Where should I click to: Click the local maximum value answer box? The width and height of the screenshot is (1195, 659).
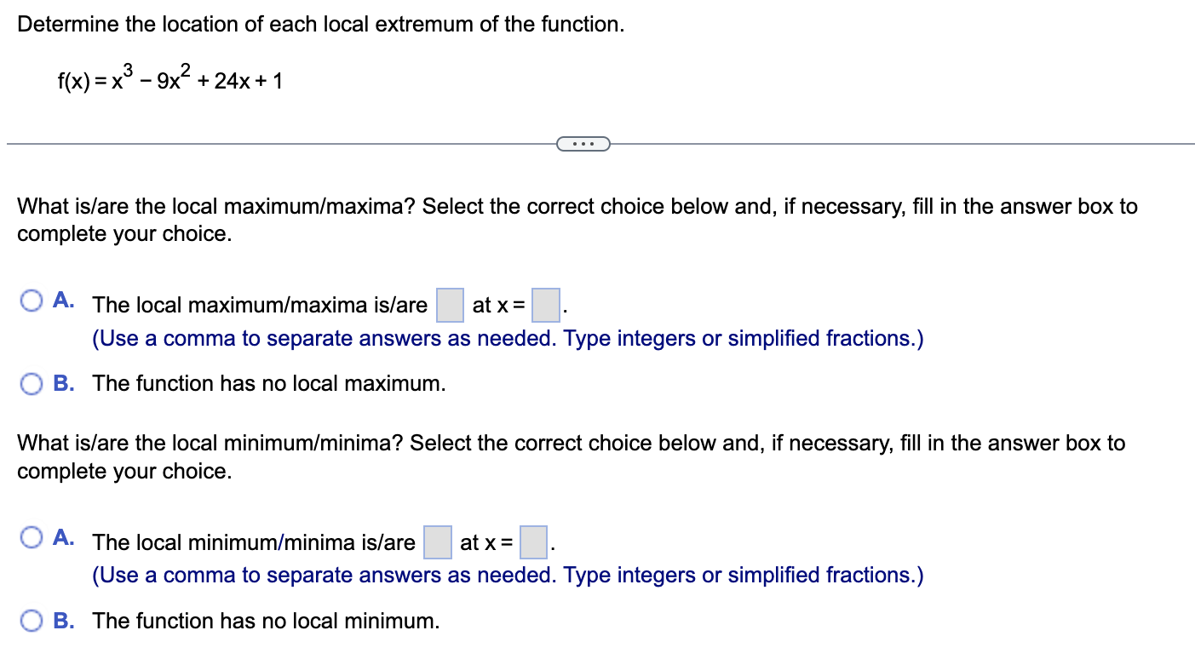tap(449, 304)
